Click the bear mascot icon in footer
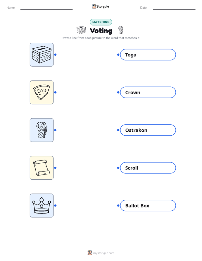Viewport: 202px width, 261px height. coord(90,253)
